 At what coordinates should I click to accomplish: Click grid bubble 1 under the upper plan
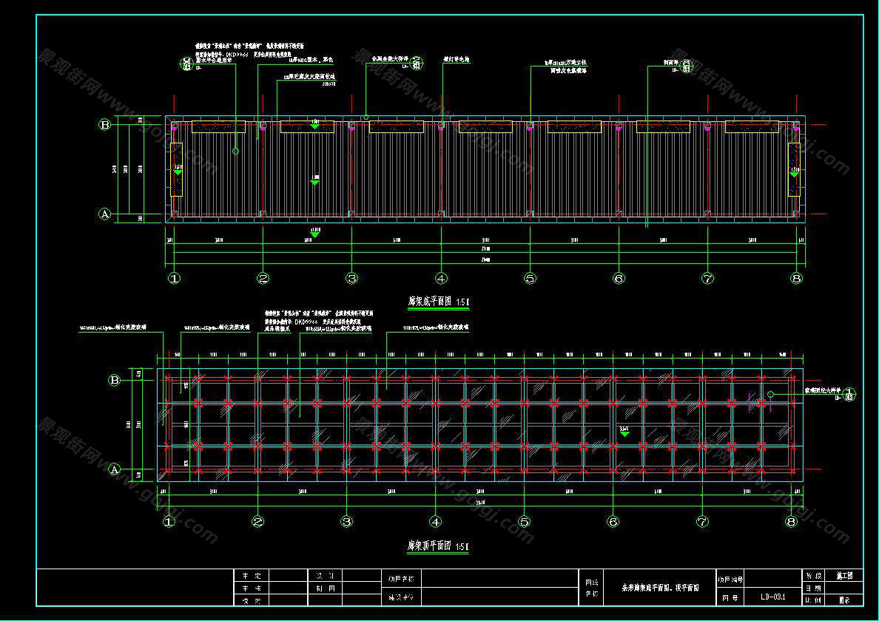click(174, 279)
